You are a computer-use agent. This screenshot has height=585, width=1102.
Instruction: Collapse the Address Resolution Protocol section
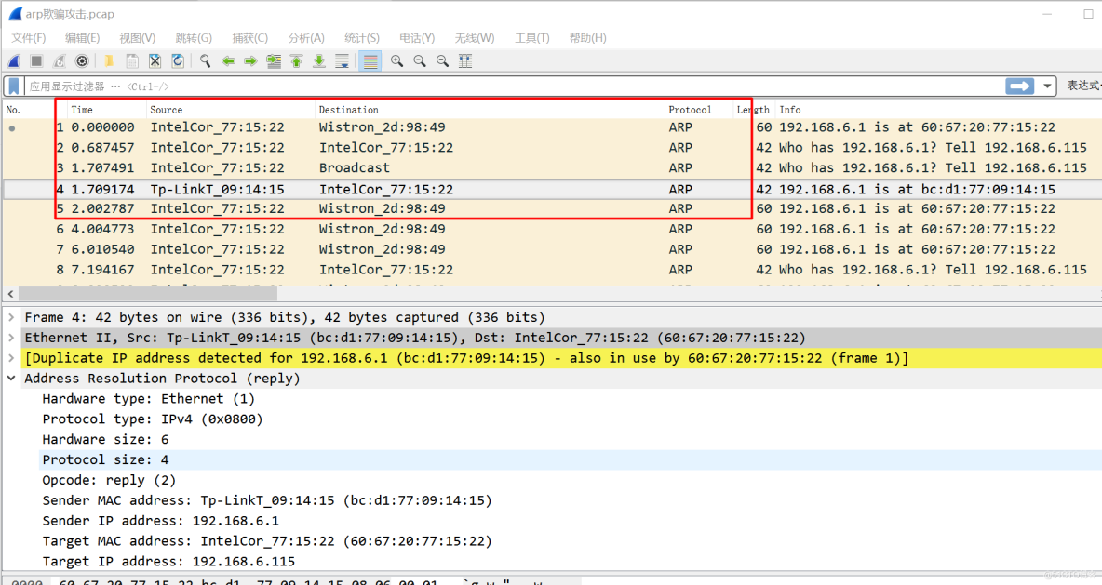pyautogui.click(x=11, y=379)
